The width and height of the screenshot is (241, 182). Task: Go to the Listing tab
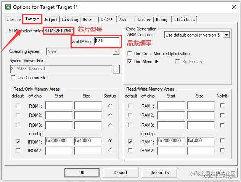[x=70, y=20]
